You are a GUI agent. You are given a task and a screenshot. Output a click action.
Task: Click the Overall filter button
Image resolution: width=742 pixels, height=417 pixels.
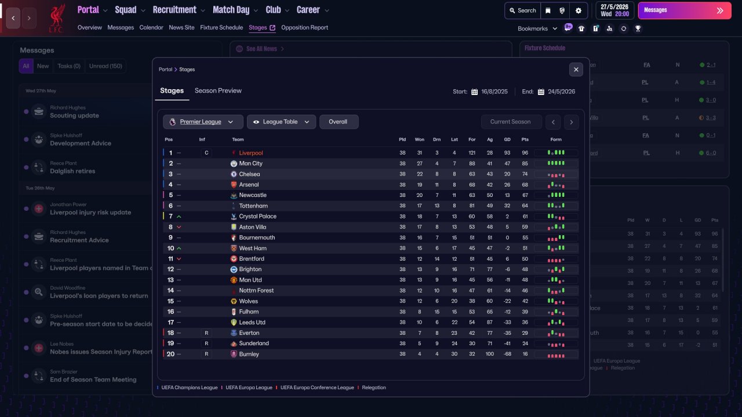(339, 122)
